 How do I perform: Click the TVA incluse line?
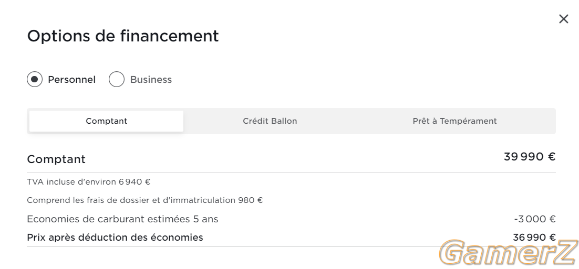tap(89, 181)
